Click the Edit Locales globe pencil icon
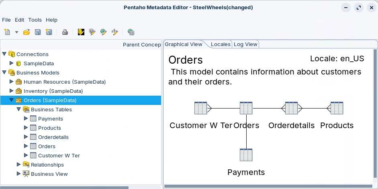 point(104,32)
